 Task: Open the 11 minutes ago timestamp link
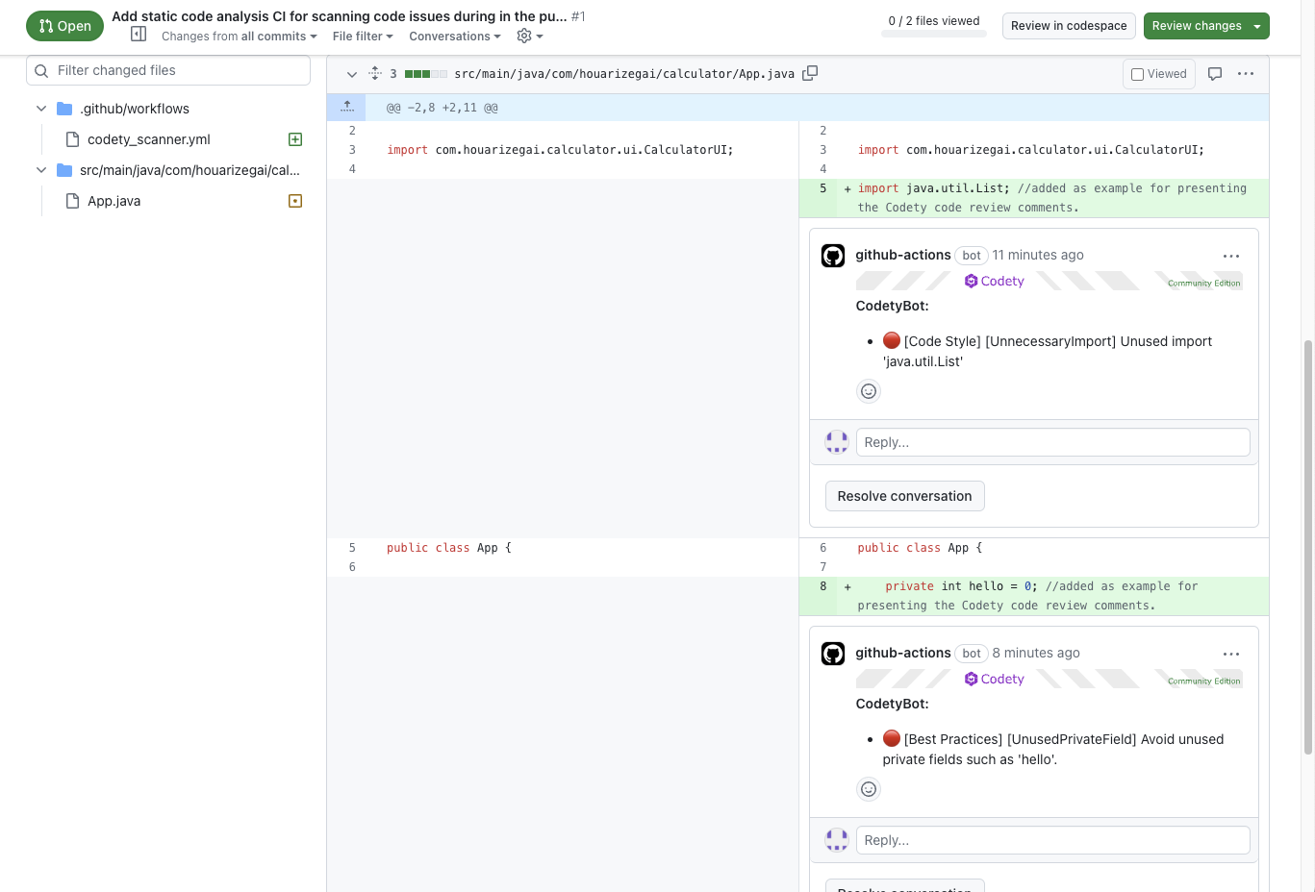[x=1038, y=255]
